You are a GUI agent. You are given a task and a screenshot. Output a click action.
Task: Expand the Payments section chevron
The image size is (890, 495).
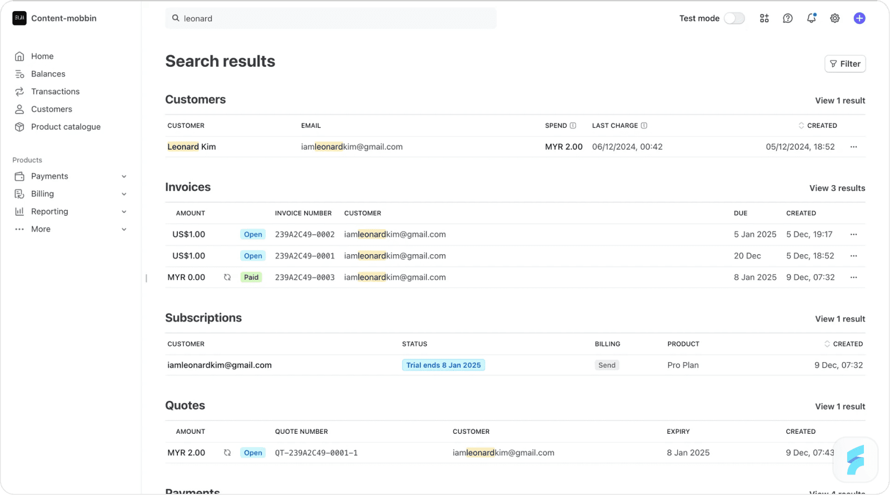pyautogui.click(x=124, y=176)
